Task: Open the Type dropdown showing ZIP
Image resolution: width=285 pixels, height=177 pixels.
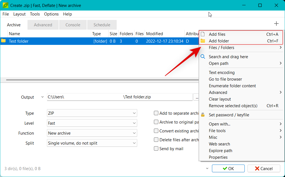Action: click(x=92, y=113)
